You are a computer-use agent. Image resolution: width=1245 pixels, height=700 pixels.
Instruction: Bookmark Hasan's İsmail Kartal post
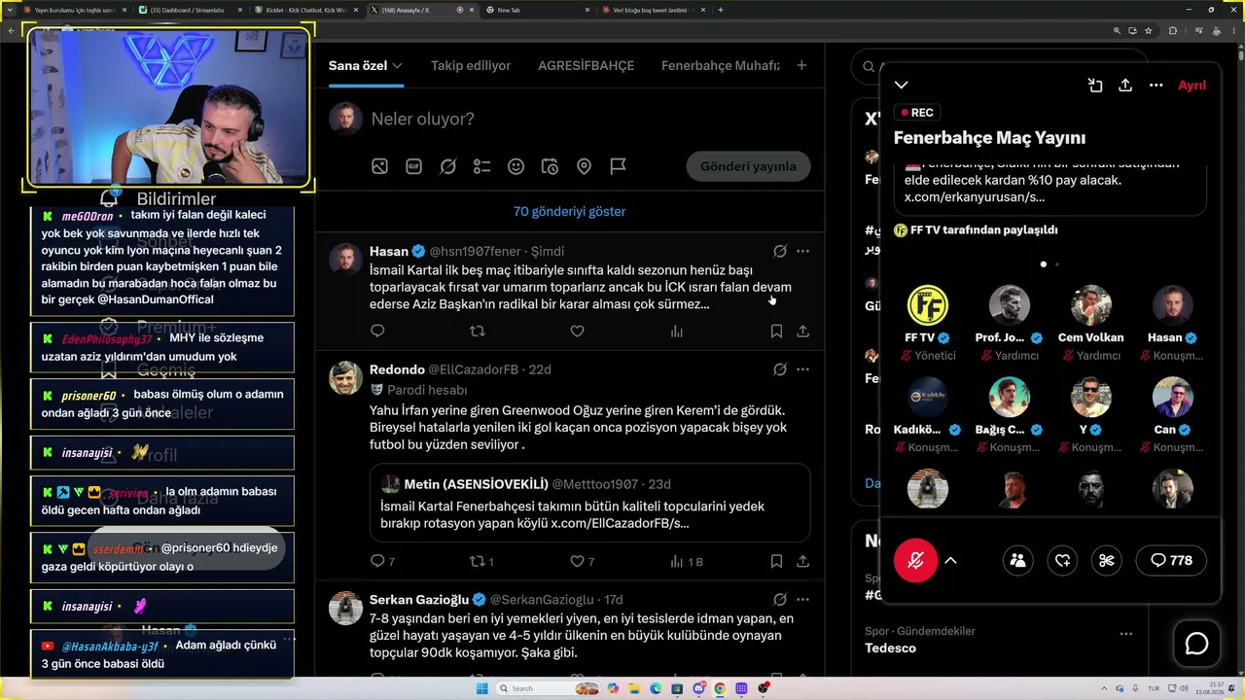point(776,332)
